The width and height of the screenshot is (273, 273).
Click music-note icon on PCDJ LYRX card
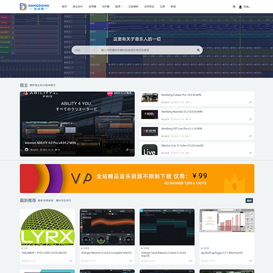71,261
